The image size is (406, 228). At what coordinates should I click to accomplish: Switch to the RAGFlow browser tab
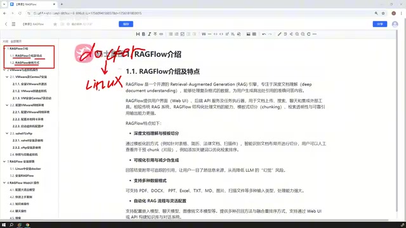32,4
